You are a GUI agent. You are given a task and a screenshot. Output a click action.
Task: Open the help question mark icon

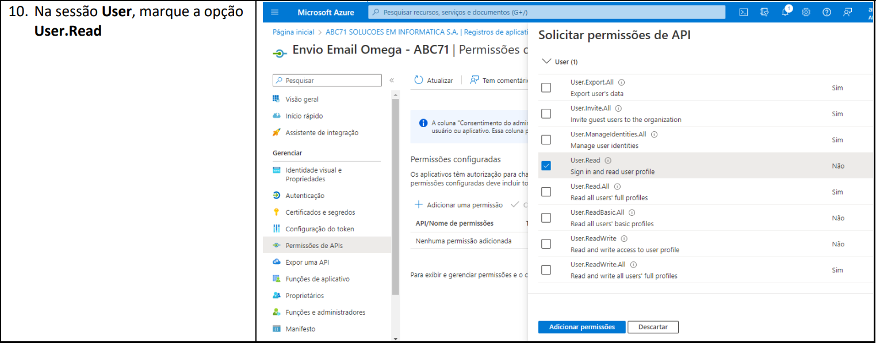click(x=827, y=12)
